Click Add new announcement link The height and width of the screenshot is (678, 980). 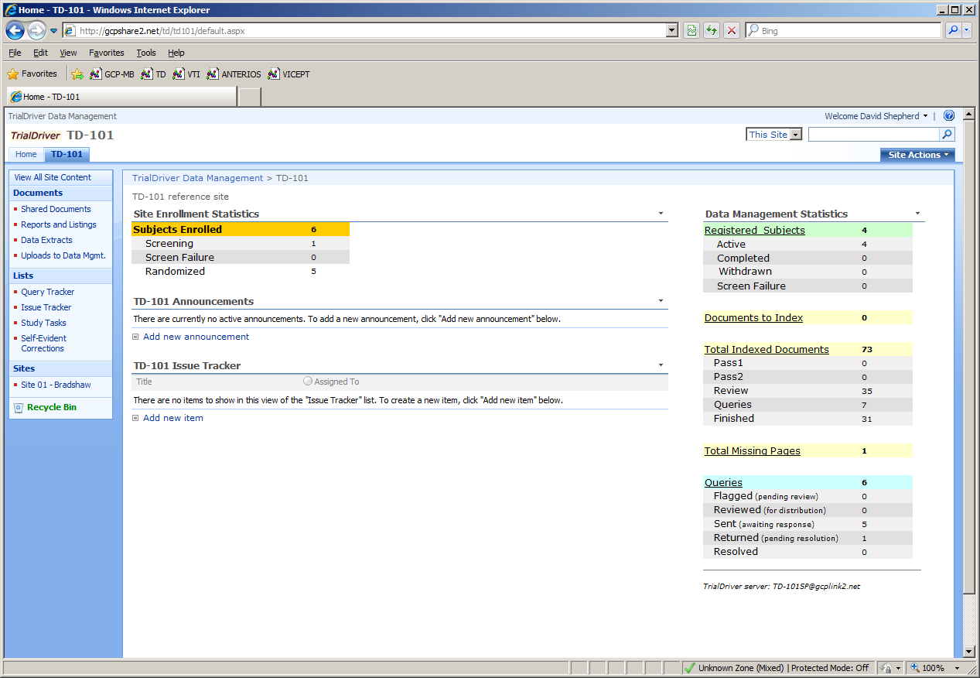tap(196, 337)
